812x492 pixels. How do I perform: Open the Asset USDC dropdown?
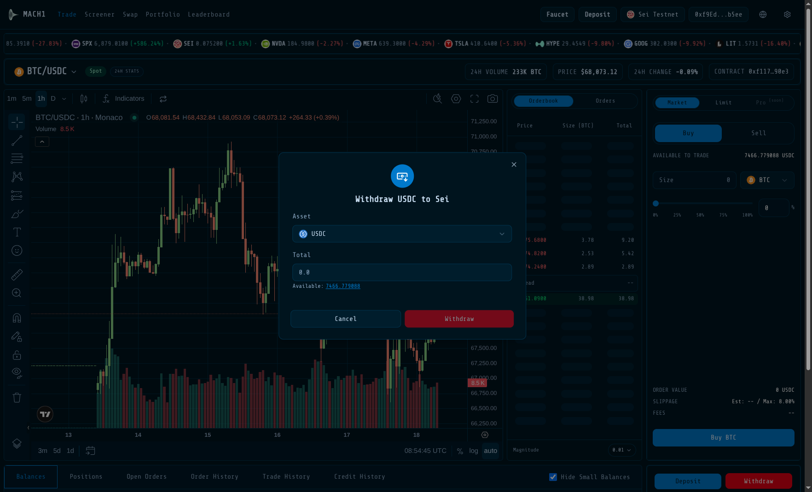(x=402, y=234)
